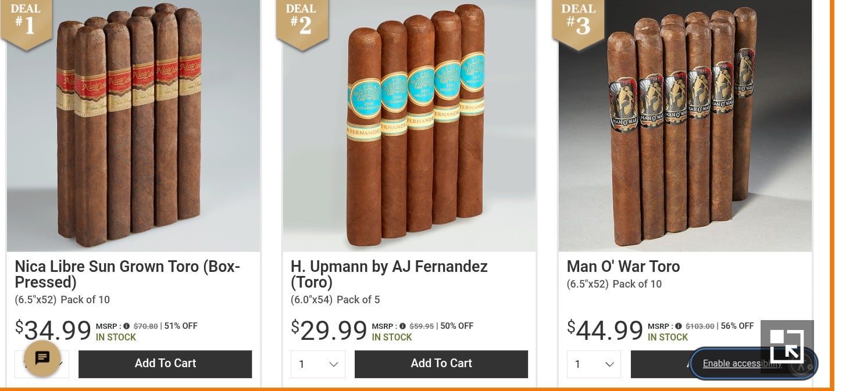842x391 pixels.
Task: Add Nica Libre Sun Grown Toro to cart
Action: 165,364
